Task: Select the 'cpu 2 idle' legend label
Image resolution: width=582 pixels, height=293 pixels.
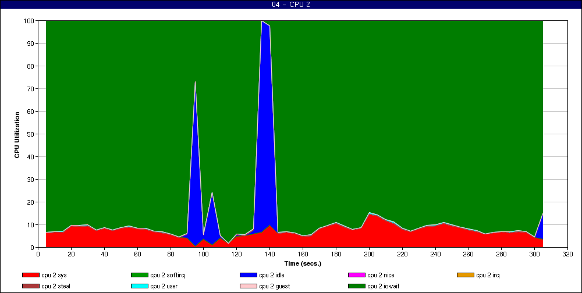Action: click(x=272, y=275)
